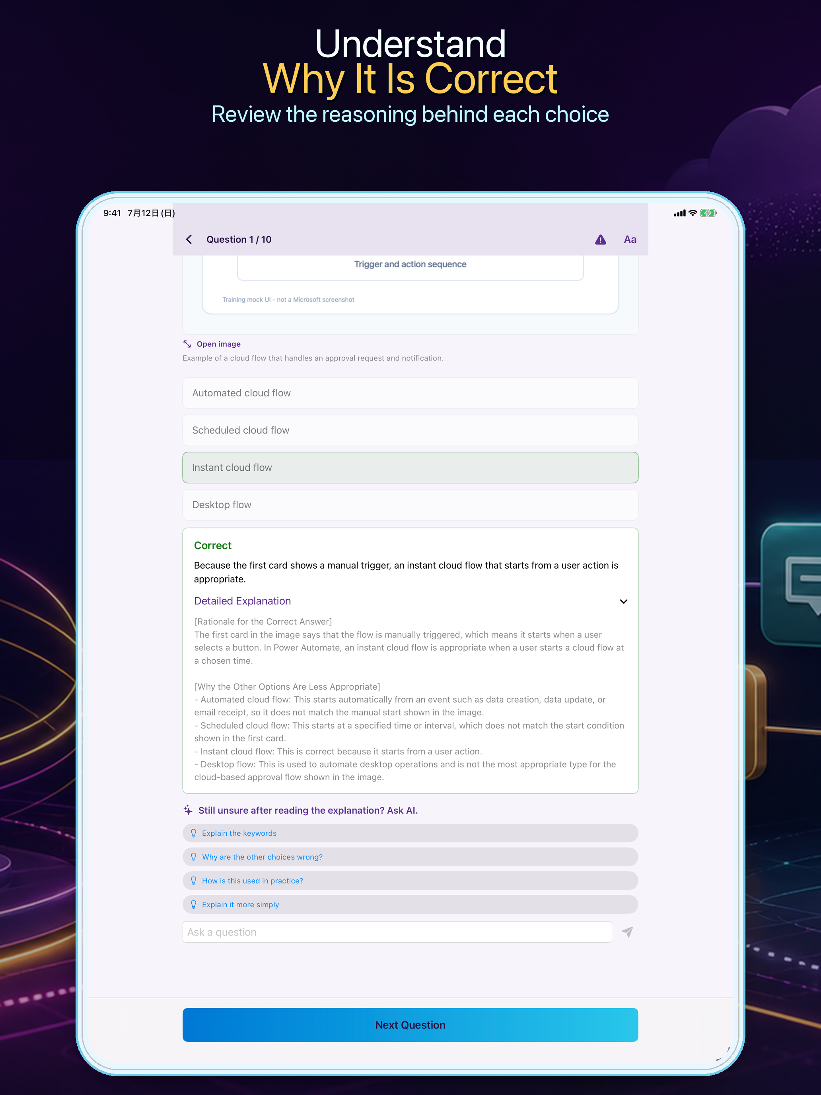Screen dimensions: 821x1095
Task: Collapse the Detailed Explanation chevron
Action: click(x=624, y=602)
